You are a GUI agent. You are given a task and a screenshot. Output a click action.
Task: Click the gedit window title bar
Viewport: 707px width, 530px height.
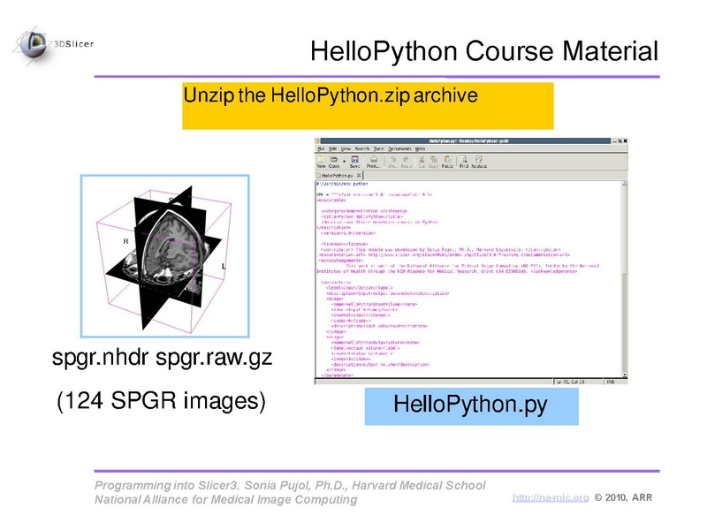(x=467, y=141)
